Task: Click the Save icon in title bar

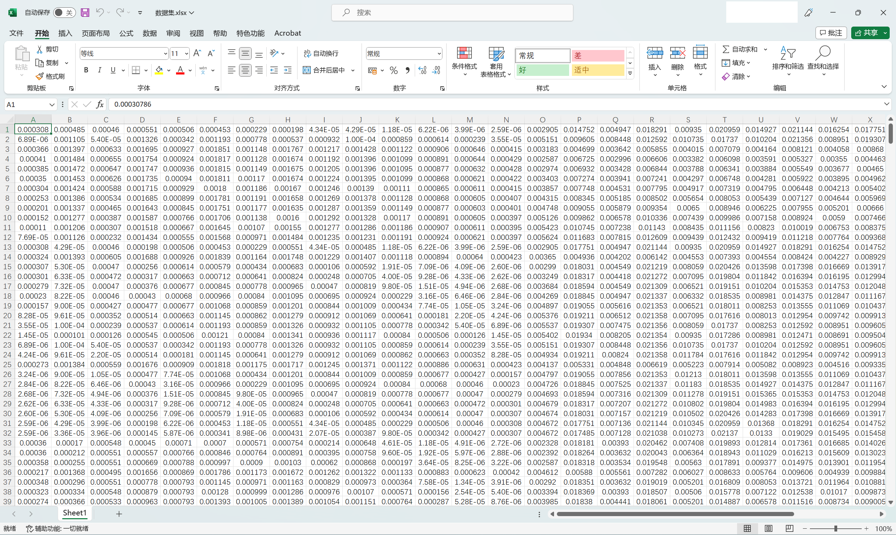Action: (85, 13)
